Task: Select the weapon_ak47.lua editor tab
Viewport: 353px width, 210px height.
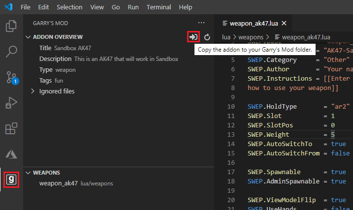Action: pyautogui.click(x=254, y=23)
